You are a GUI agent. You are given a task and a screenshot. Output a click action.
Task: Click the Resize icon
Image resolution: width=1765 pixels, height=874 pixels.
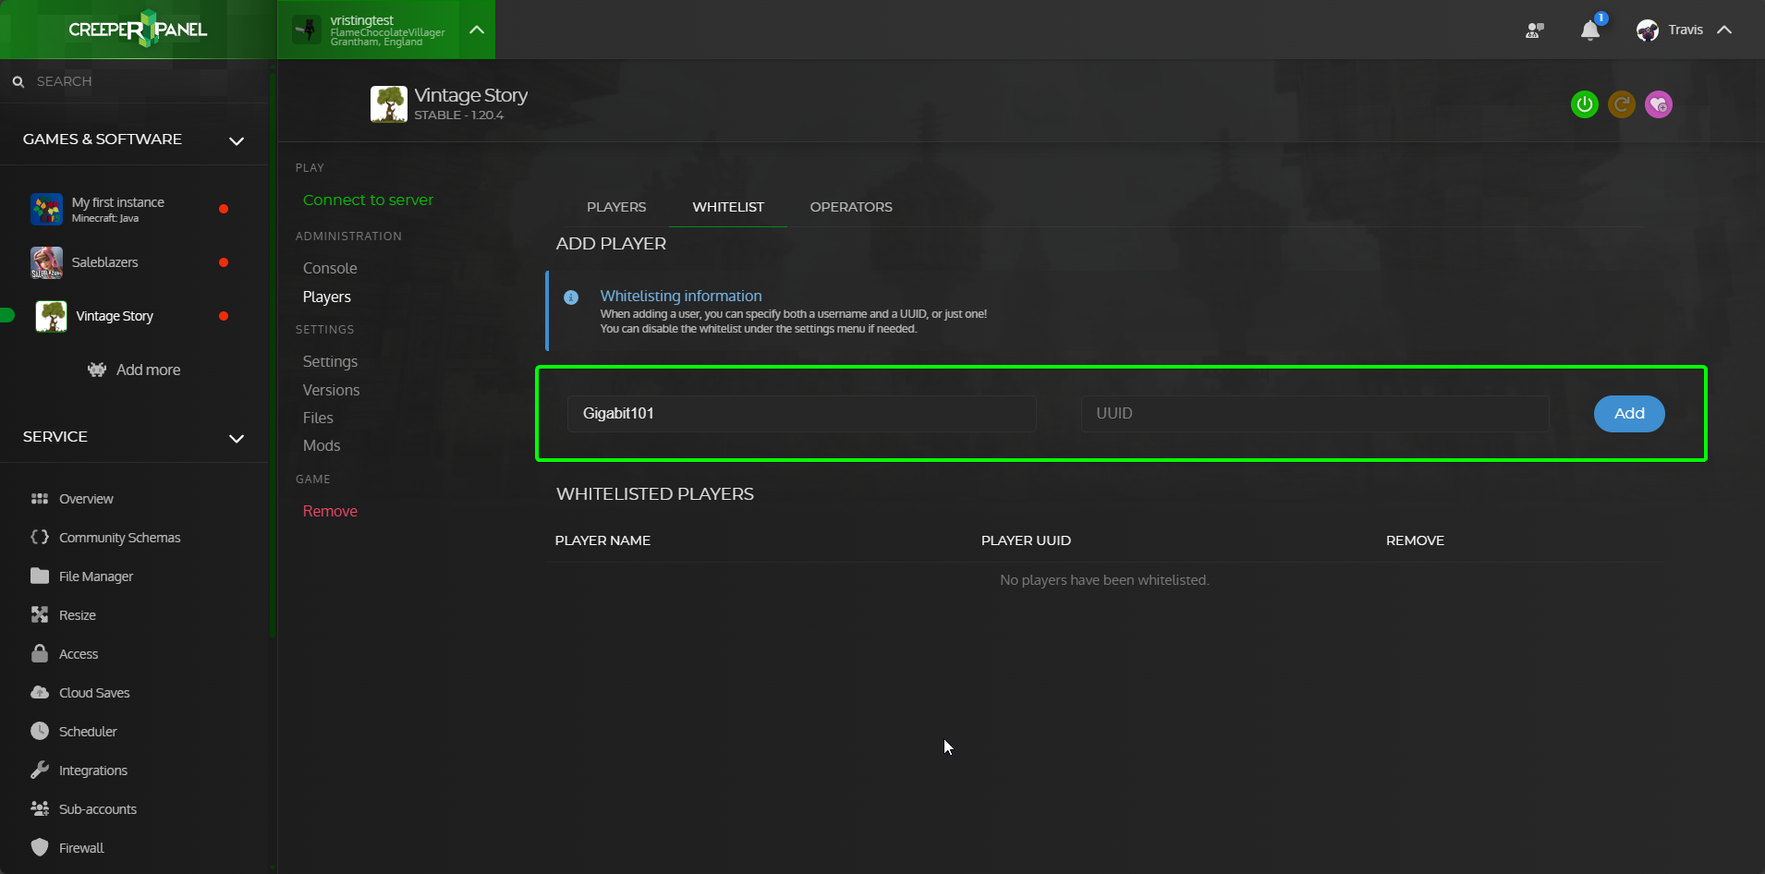pos(40,614)
